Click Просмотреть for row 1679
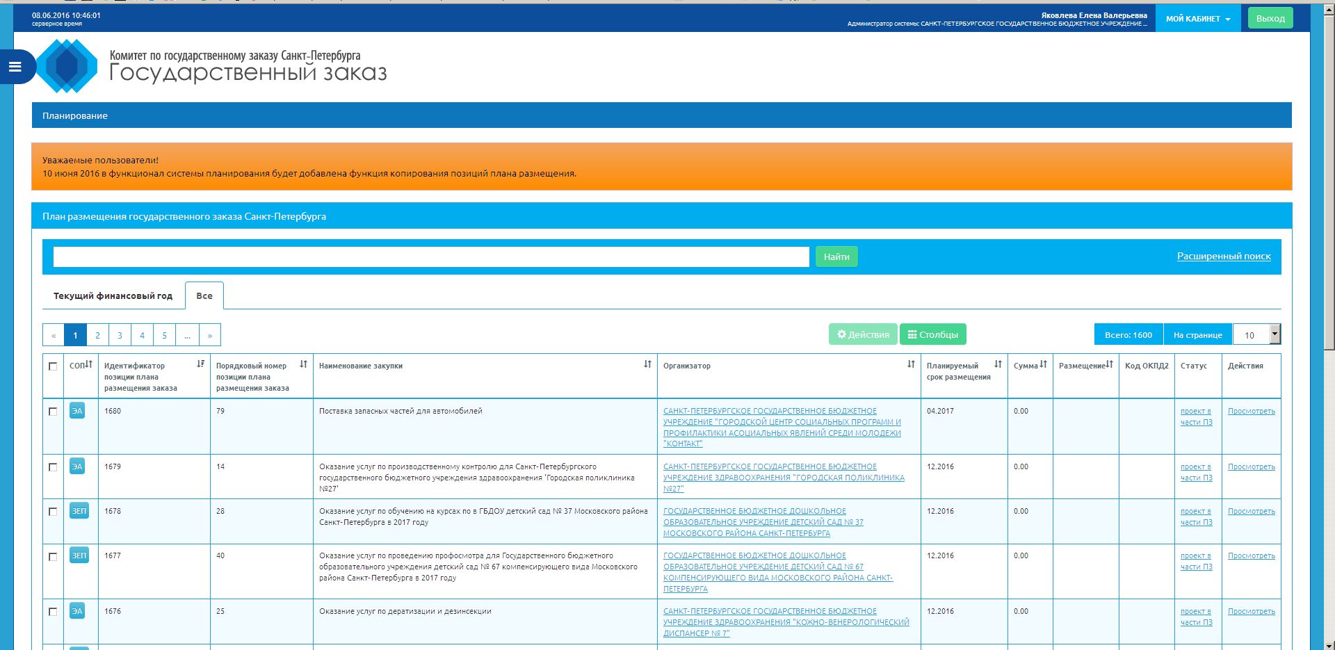The width and height of the screenshot is (1335, 650). [1251, 466]
